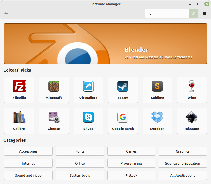Select the Cheese webcam app
The height and width of the screenshot is (184, 211).
54,121
